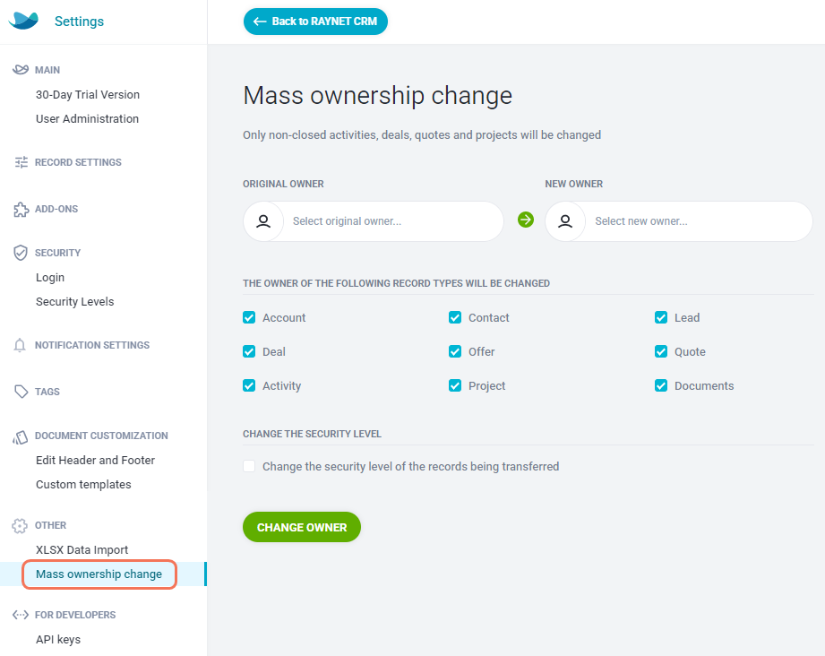Image resolution: width=825 pixels, height=656 pixels.
Task: Open Security Levels settings page
Action: 74,302
